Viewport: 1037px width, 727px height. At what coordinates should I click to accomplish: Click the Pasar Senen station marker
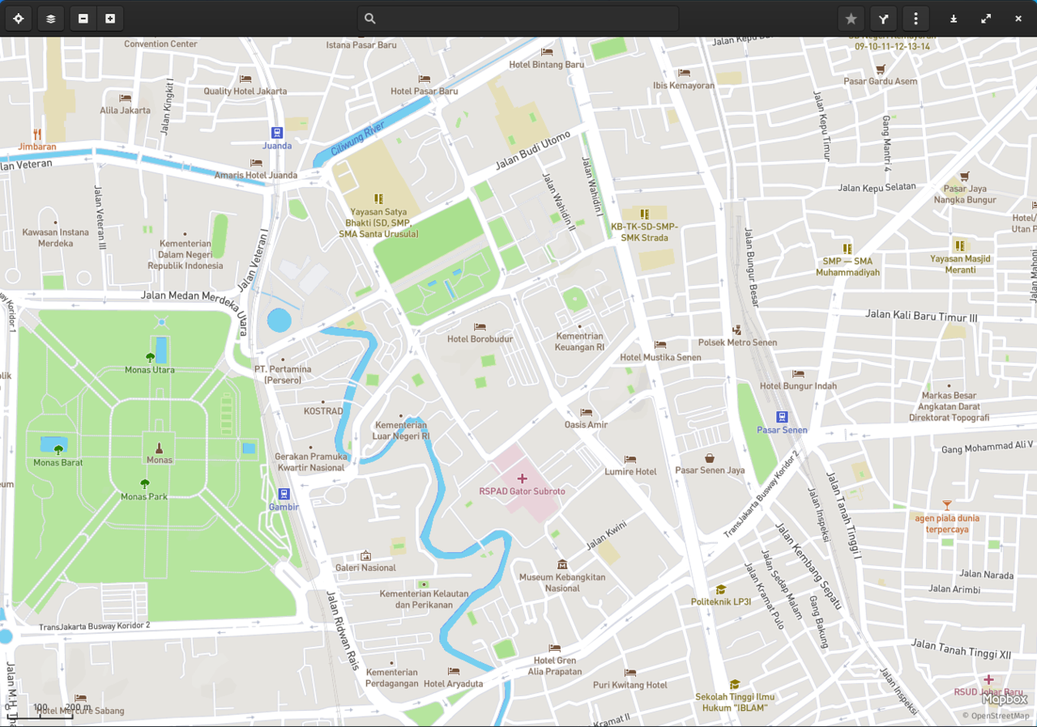coord(781,416)
